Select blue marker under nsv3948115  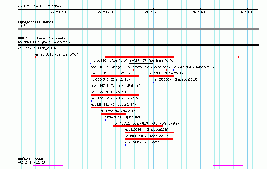pyautogui.click(x=91, y=70)
